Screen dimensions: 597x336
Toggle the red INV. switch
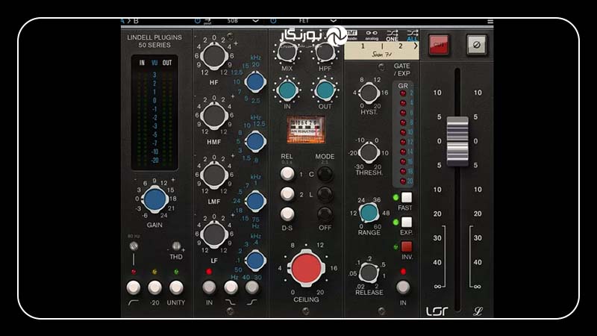(406, 246)
